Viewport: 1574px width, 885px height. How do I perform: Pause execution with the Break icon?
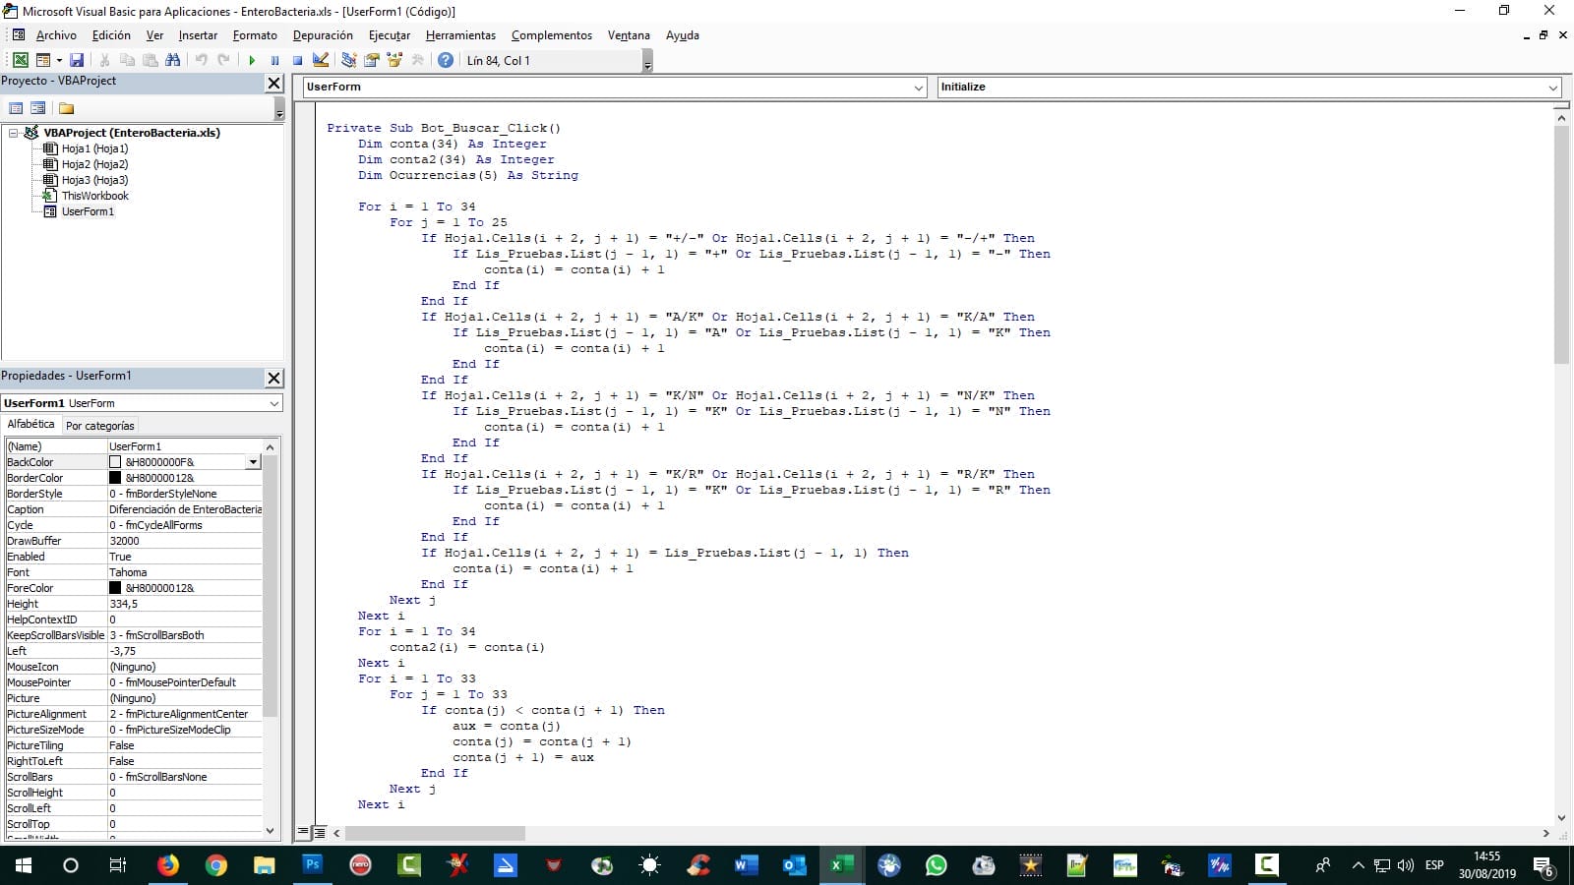(274, 60)
